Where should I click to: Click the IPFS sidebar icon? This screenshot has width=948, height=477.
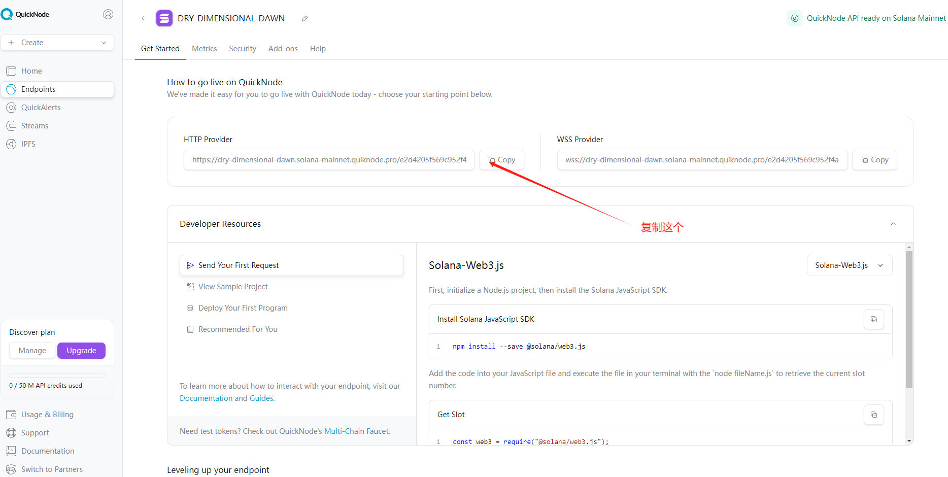(11, 144)
